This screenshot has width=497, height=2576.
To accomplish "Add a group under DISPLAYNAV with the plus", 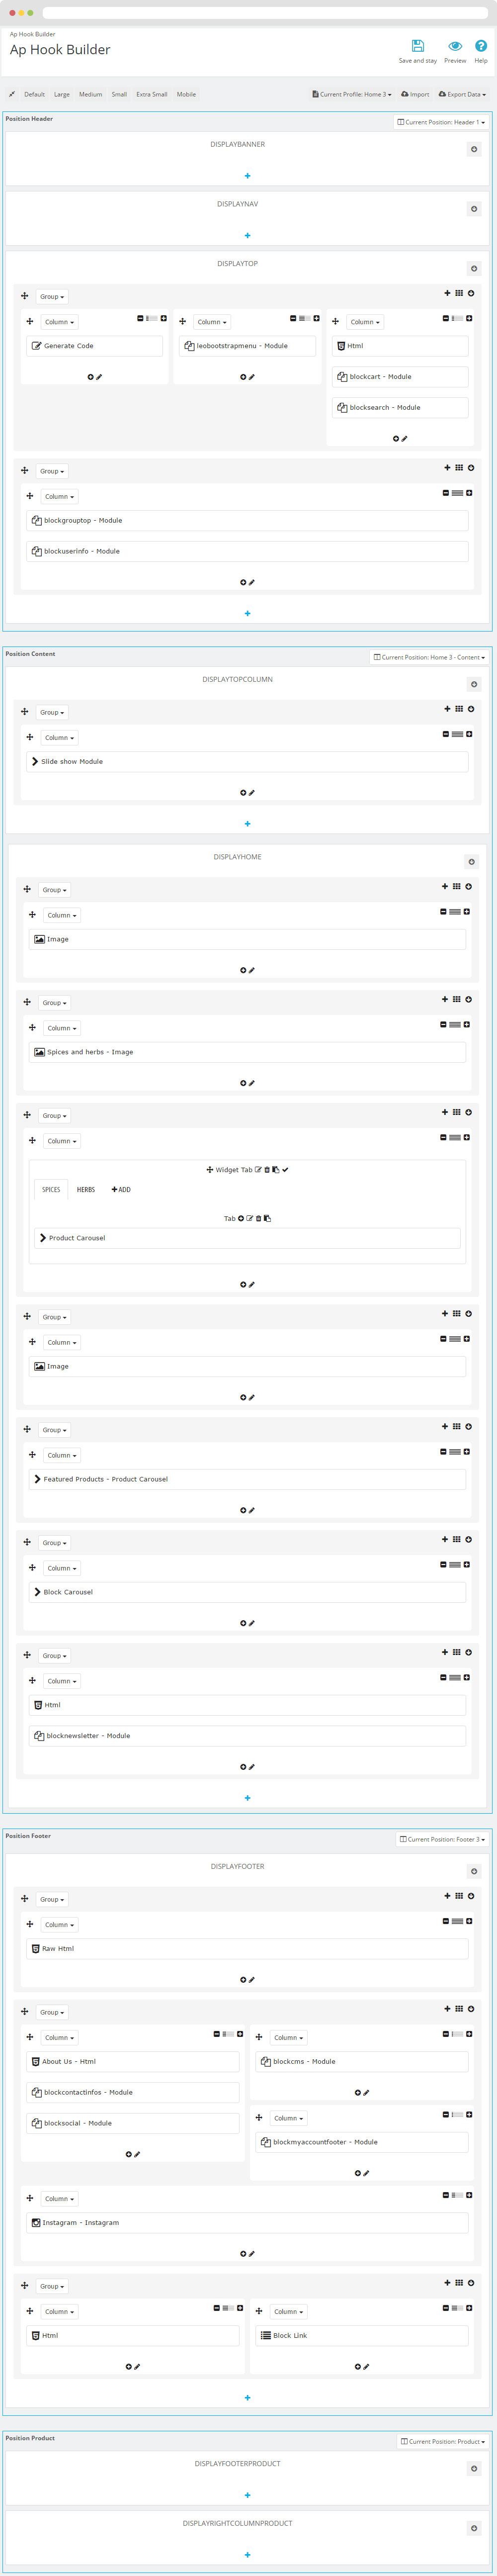I will [x=247, y=236].
